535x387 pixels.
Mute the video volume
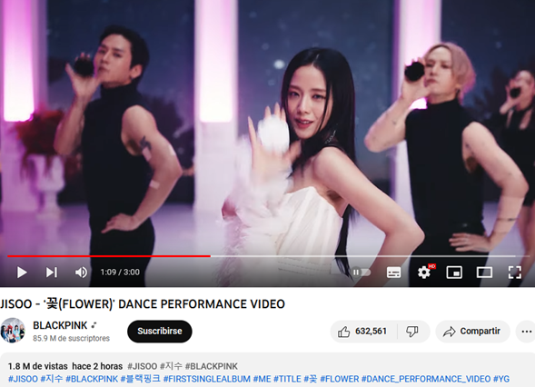click(81, 273)
